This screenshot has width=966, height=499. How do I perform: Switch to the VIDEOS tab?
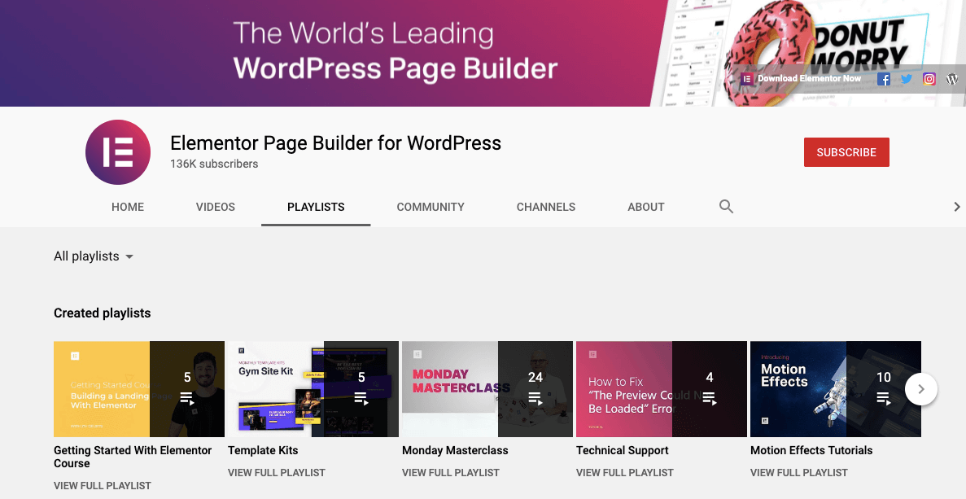pos(215,207)
